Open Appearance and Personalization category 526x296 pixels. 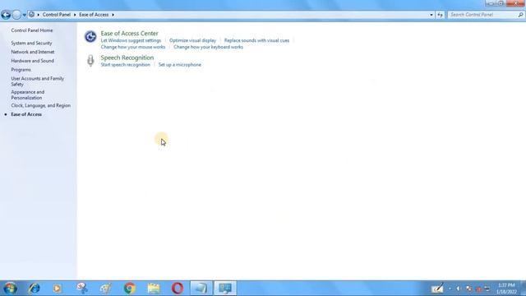pyautogui.click(x=28, y=95)
